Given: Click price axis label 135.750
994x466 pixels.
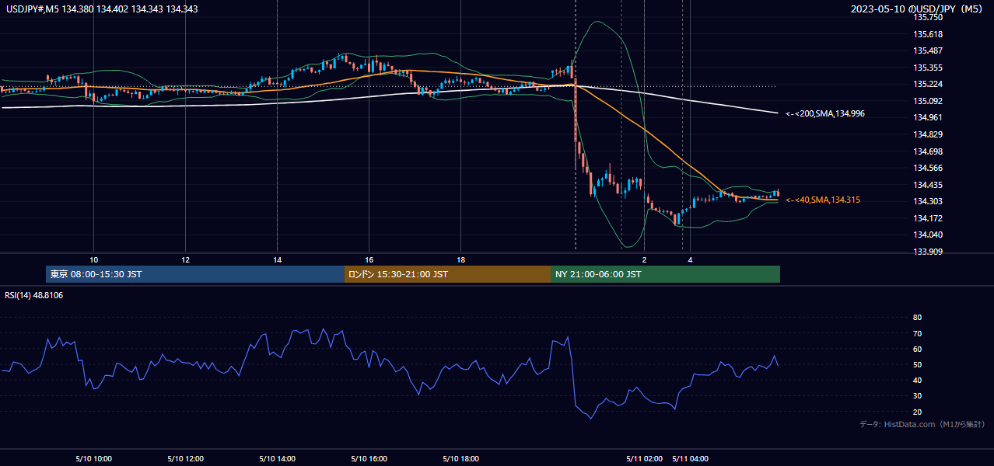Looking at the screenshot, I should click(927, 17).
